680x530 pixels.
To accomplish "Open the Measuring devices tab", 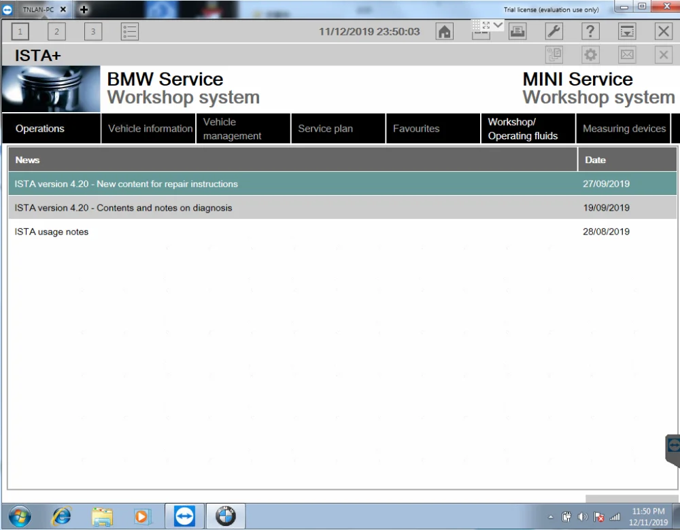I will coord(624,128).
